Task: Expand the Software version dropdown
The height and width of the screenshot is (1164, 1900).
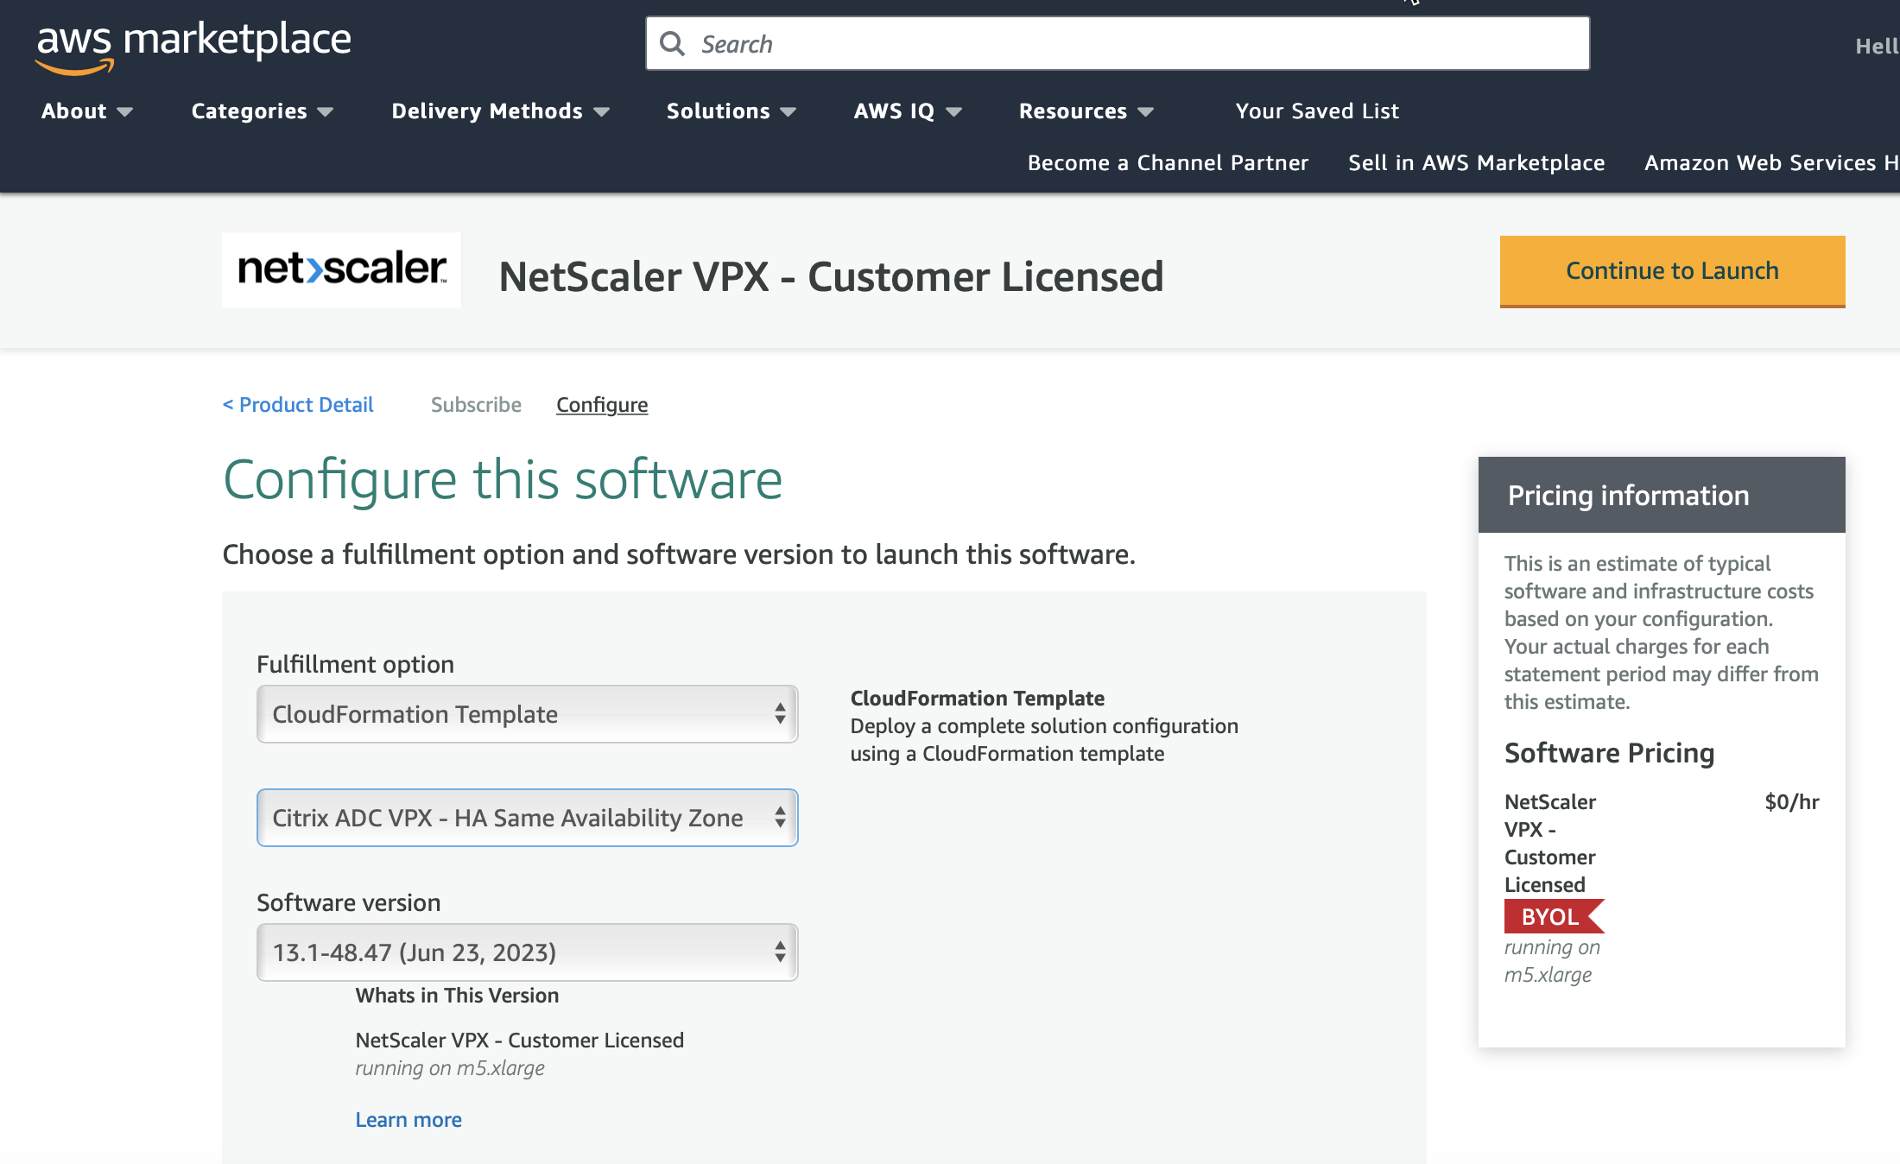Action: (x=527, y=951)
